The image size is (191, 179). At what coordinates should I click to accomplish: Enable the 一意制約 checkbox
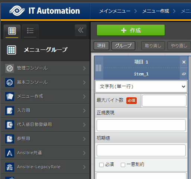[x=123, y=165]
